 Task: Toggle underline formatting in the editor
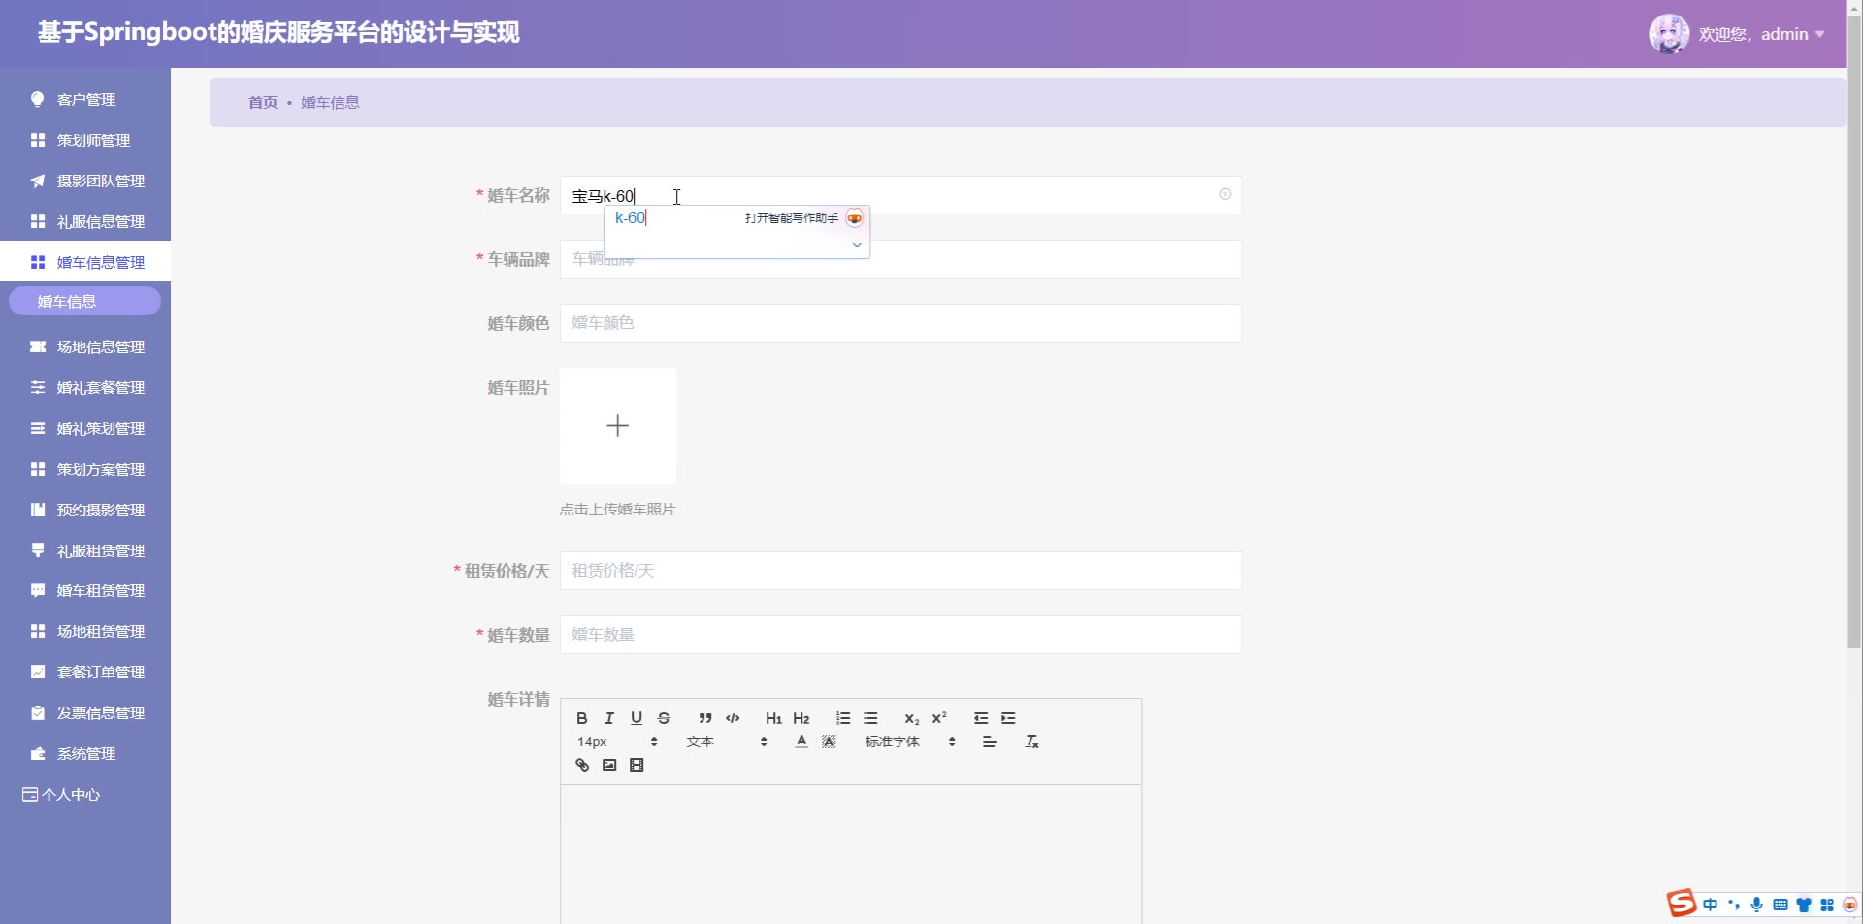[637, 718]
